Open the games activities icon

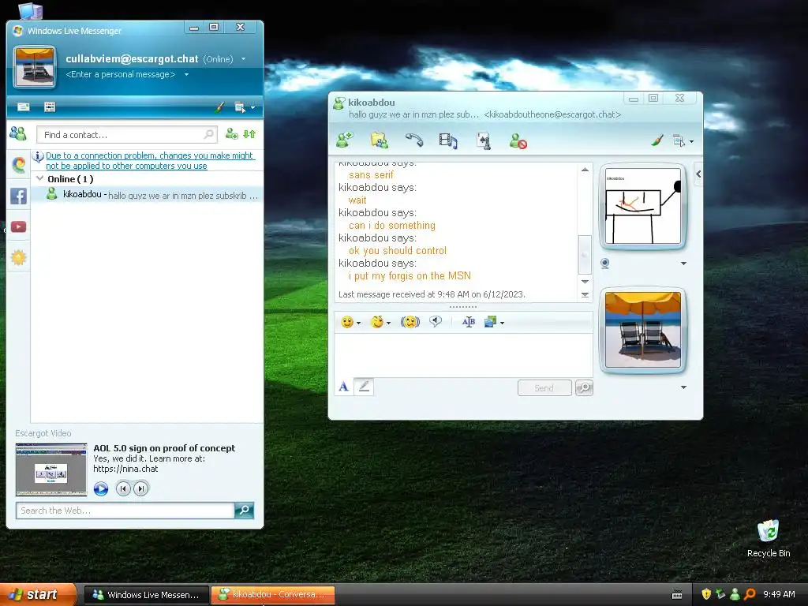[484, 140]
